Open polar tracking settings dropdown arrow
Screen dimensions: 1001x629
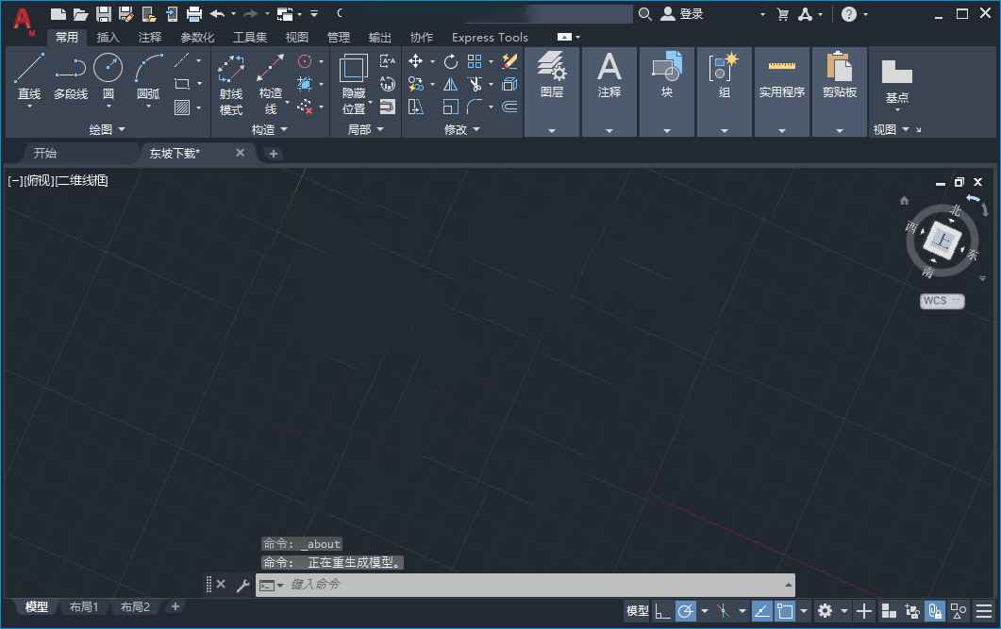[705, 611]
